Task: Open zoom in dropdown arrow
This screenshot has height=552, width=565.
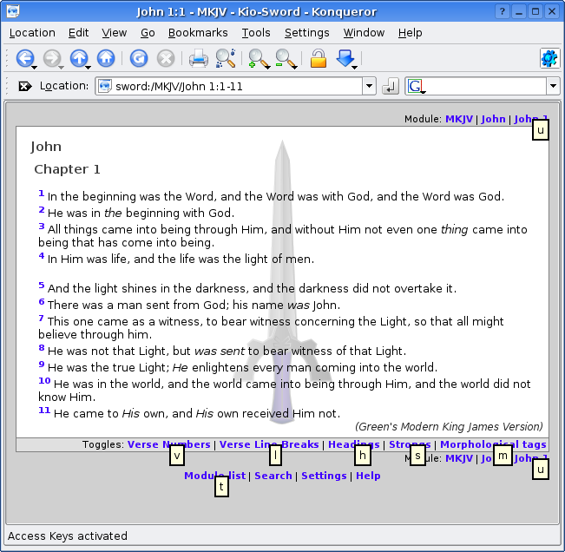Action: click(267, 67)
